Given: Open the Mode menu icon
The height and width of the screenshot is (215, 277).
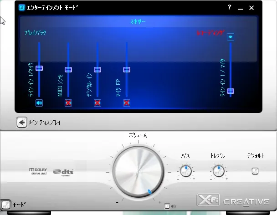Looking at the screenshot, I should (x=5, y=205).
